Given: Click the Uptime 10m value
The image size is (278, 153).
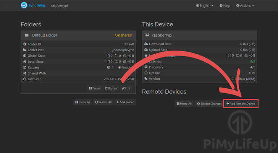Looking at the screenshot, I should tap(252, 73).
